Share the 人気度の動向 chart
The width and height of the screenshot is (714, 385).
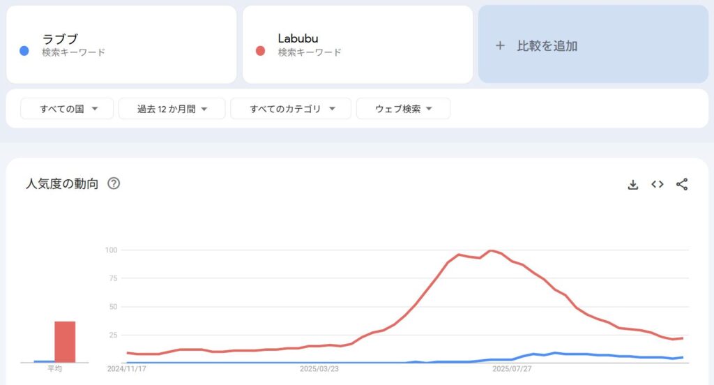point(682,185)
